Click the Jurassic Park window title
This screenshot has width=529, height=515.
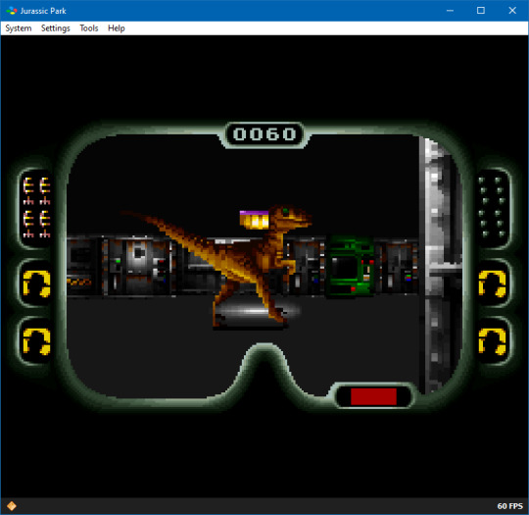(x=43, y=11)
